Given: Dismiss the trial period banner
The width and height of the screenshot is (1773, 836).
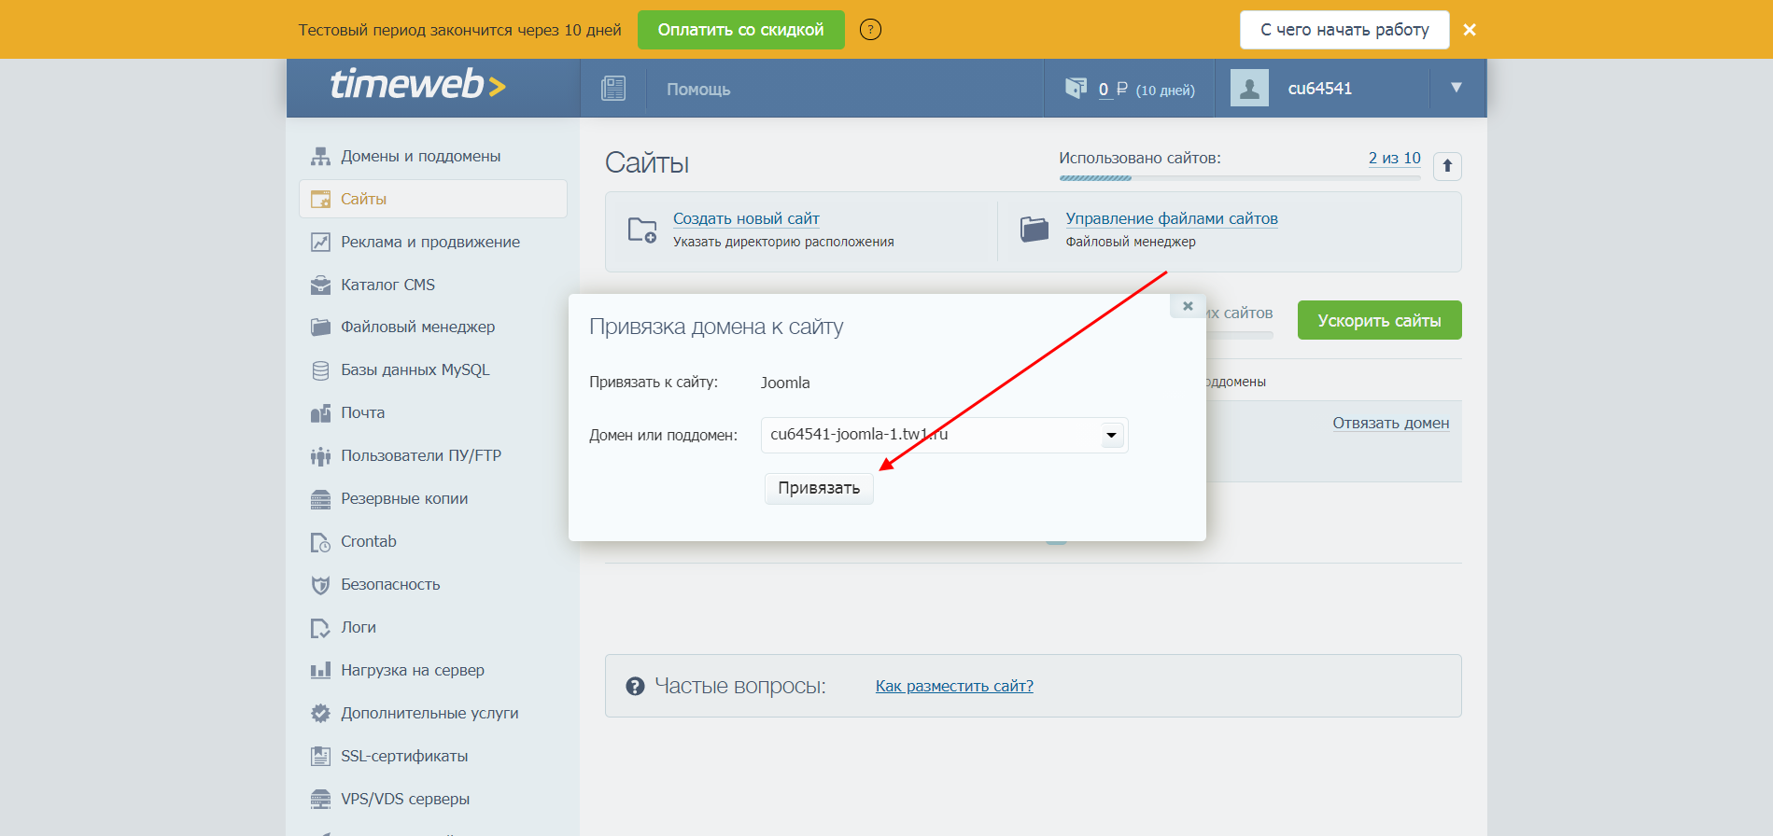Looking at the screenshot, I should (x=1470, y=30).
